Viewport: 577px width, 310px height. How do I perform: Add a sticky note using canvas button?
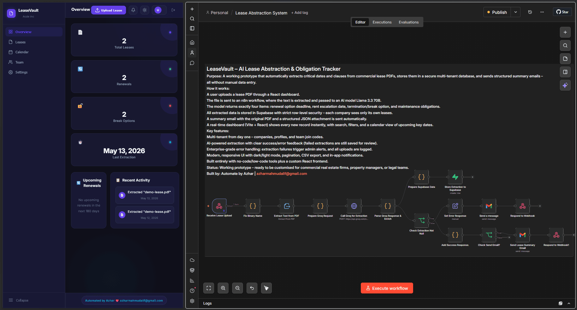tap(565, 59)
